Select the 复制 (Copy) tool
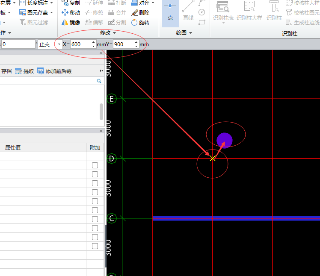Screen dimensions: 320x276 coord(71,3)
